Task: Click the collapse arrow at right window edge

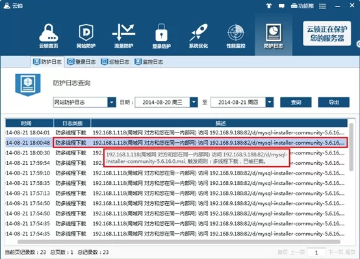Action: pos(358,44)
